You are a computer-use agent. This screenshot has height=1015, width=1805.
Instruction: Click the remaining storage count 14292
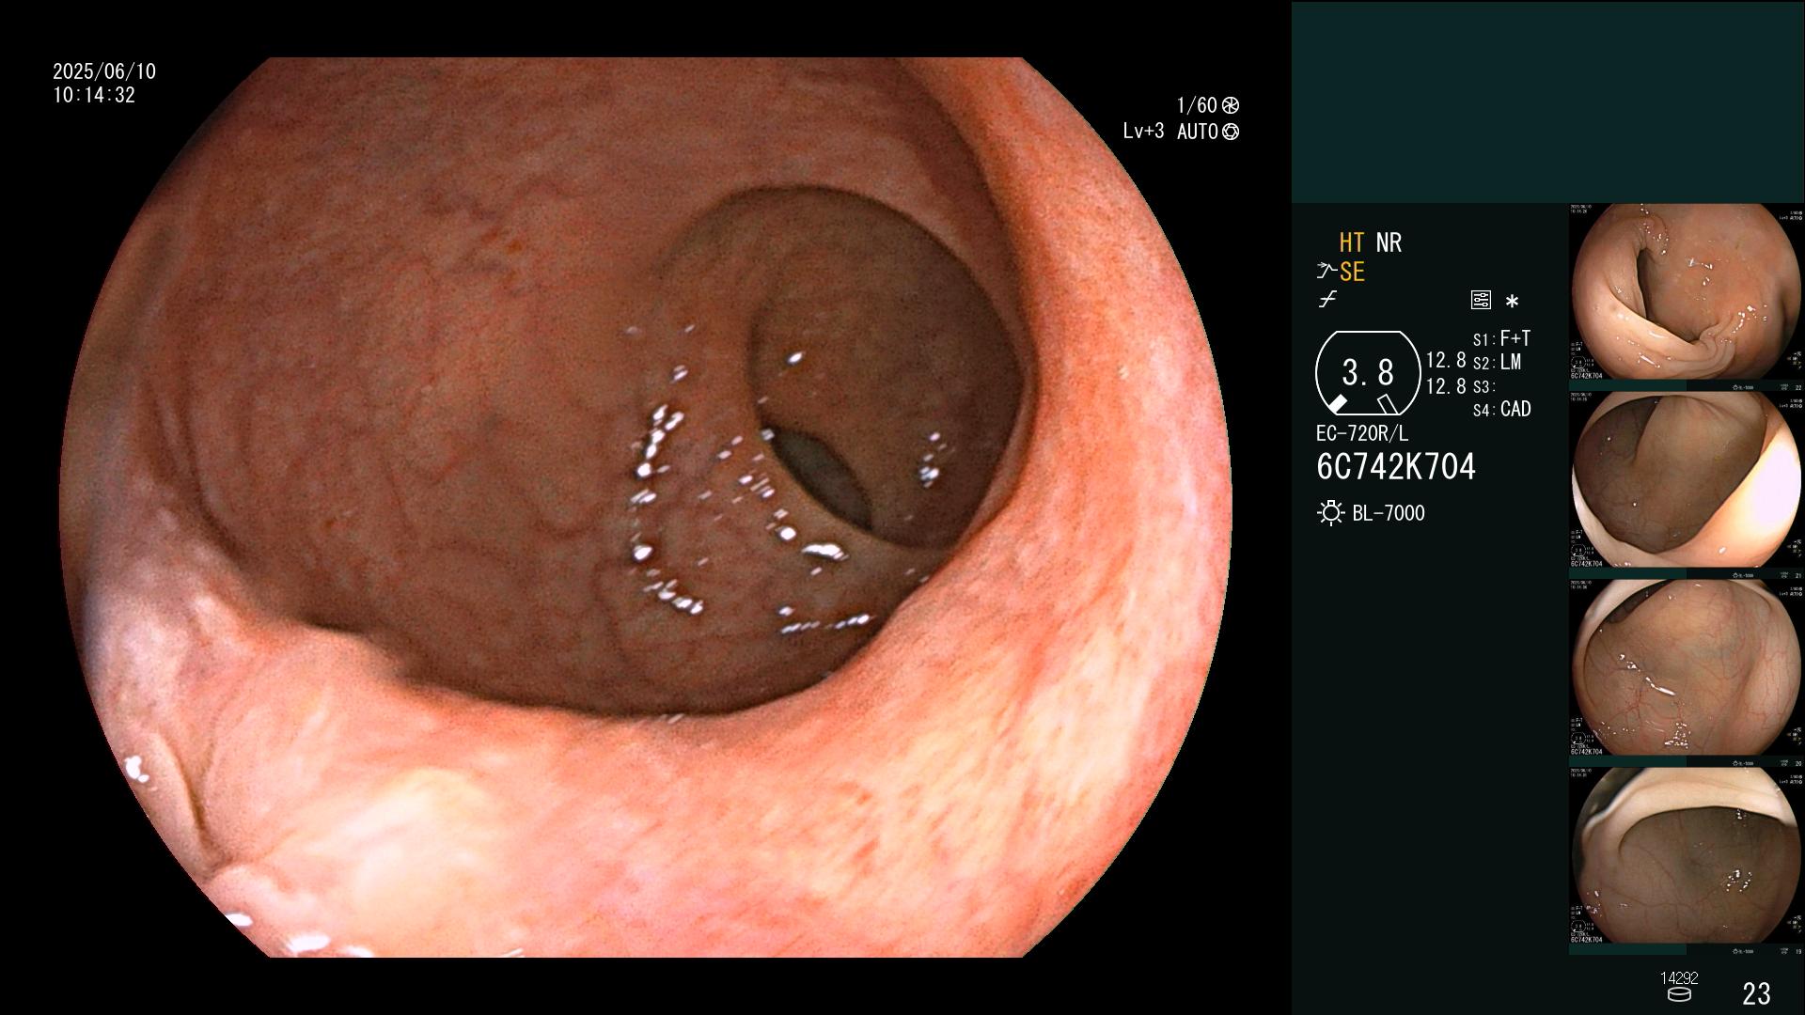[x=1679, y=978]
